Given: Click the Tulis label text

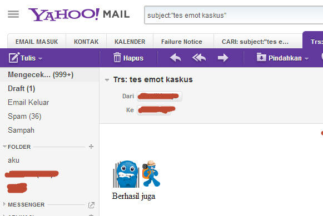Looking at the screenshot, I should (x=28, y=58).
